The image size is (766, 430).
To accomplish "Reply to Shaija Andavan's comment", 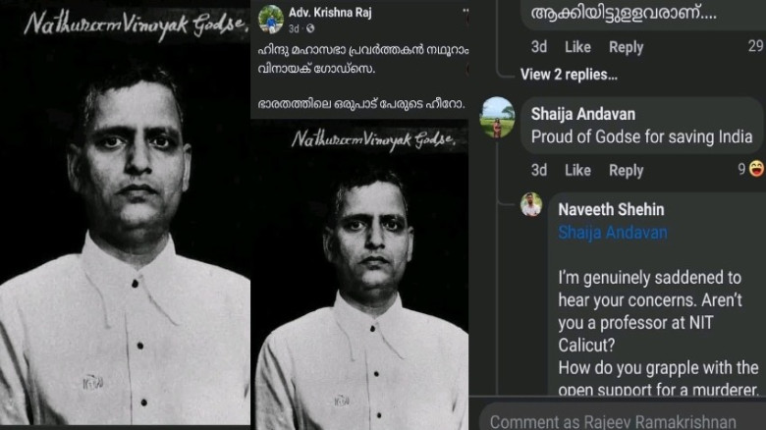I will pyautogui.click(x=626, y=170).
